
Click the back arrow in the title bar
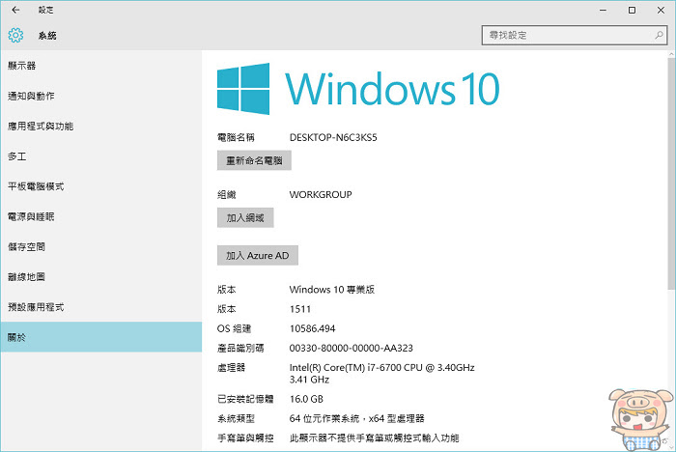16,10
